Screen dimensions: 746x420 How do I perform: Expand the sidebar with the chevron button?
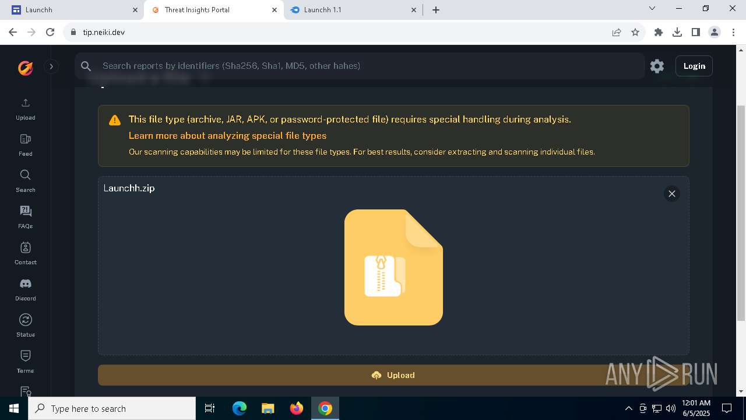pos(51,66)
